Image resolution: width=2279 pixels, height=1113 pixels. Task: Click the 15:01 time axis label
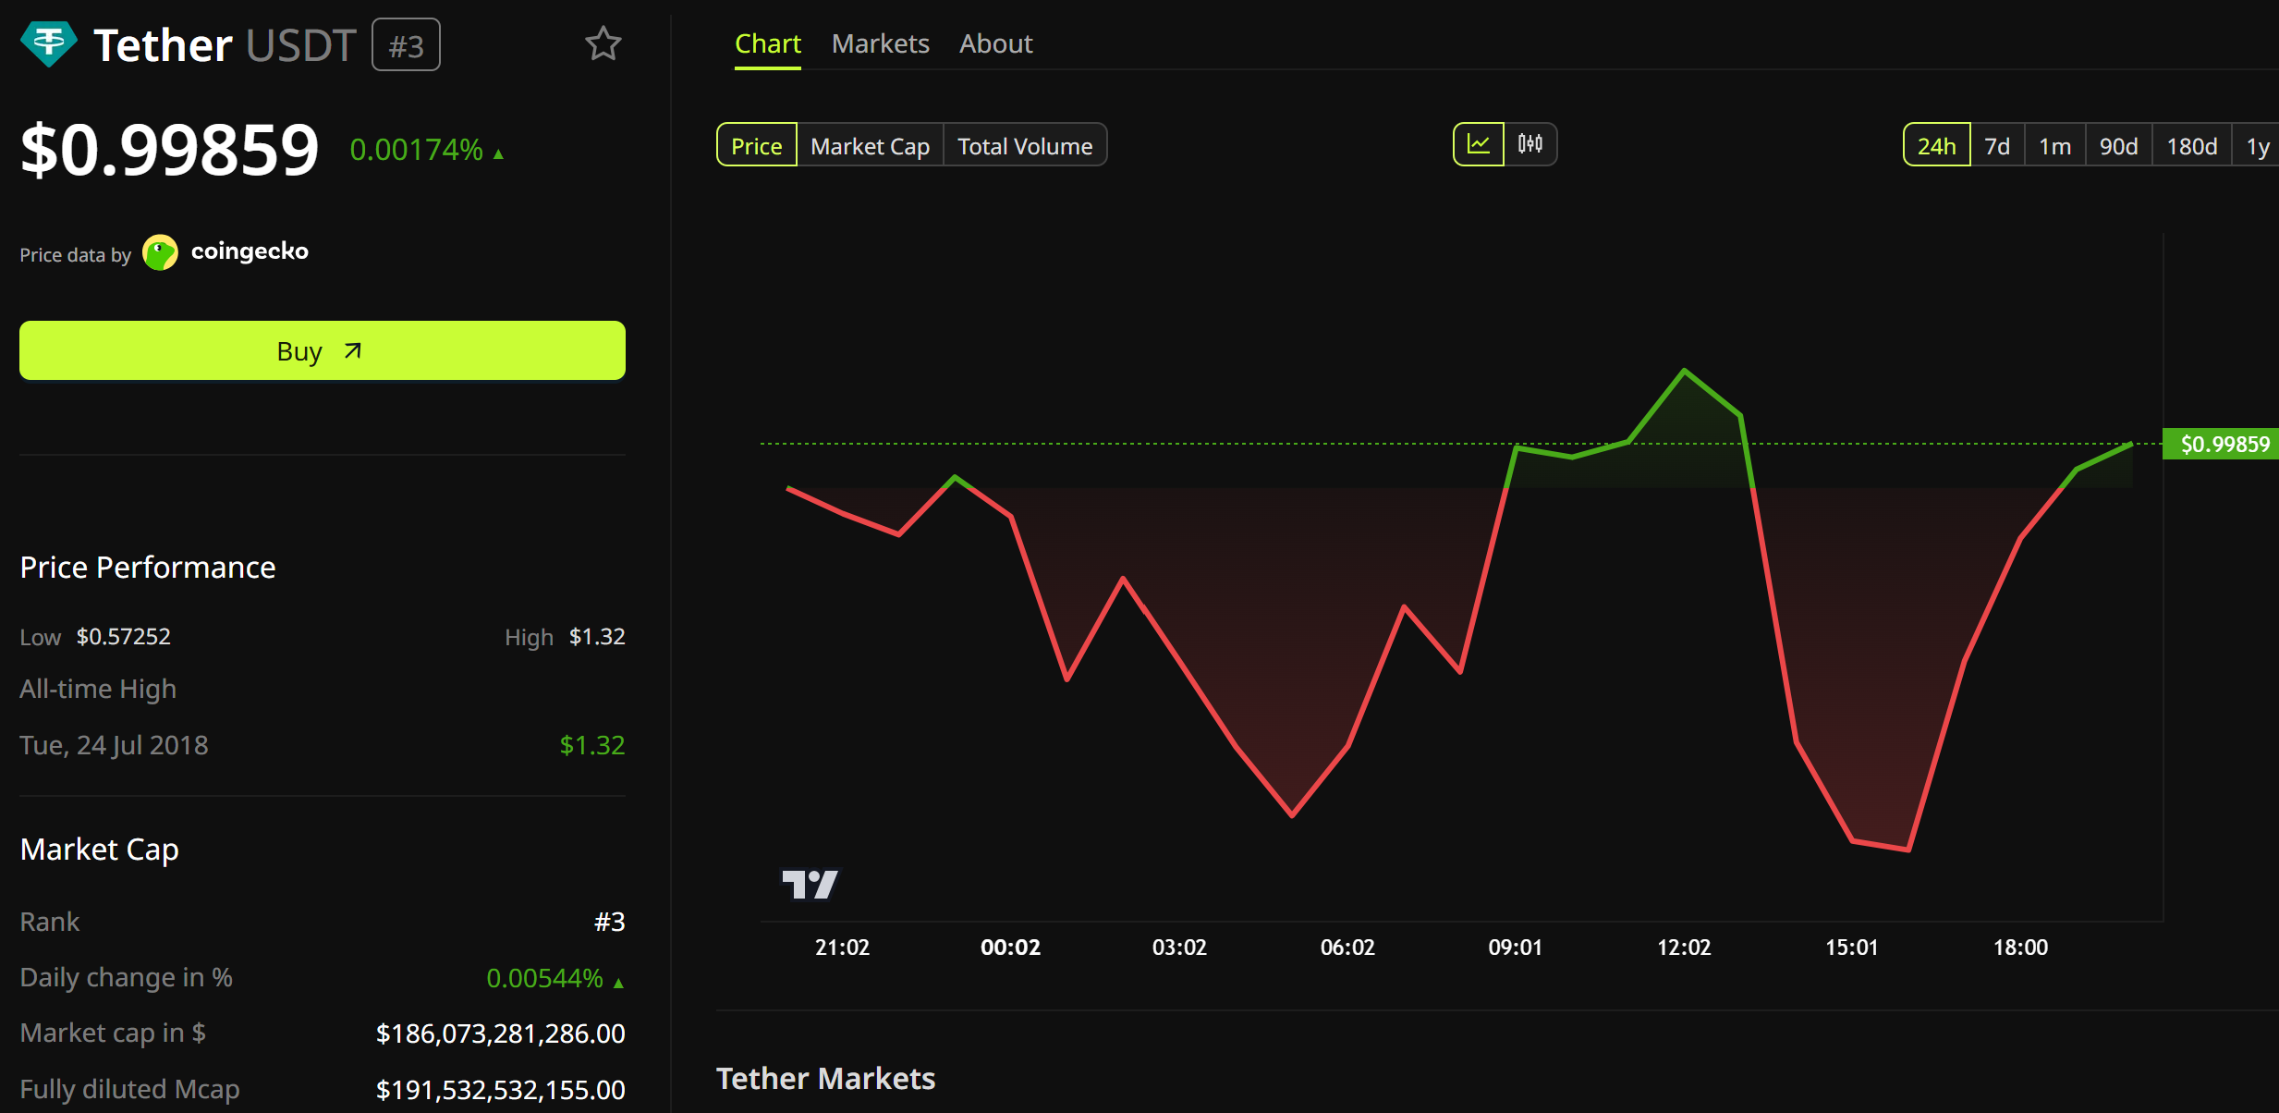1851,947
